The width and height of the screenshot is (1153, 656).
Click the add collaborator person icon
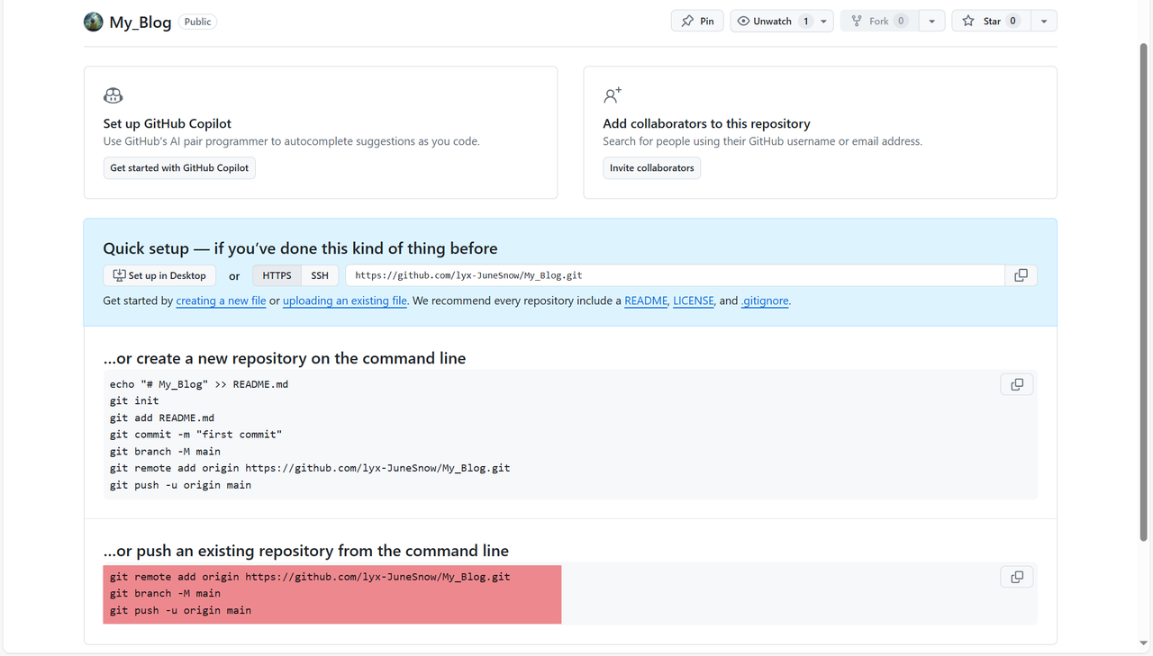pyautogui.click(x=613, y=95)
